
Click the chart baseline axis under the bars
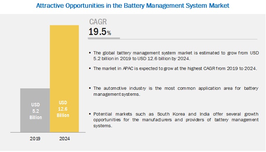[x=48, y=132]
